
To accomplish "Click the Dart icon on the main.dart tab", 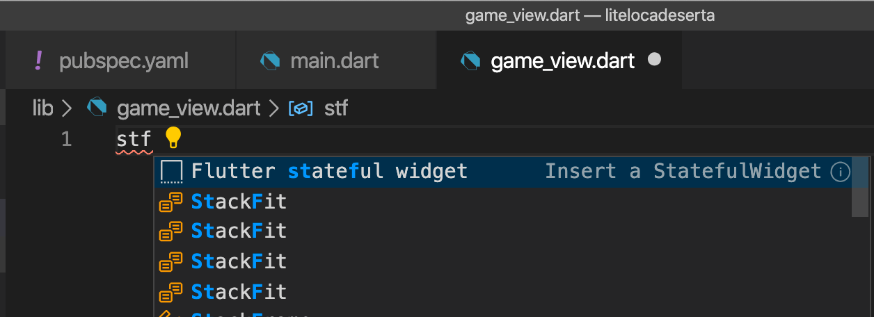I will coord(270,60).
